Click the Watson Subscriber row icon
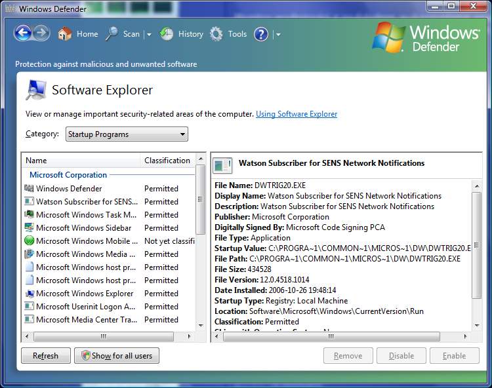 click(x=29, y=201)
